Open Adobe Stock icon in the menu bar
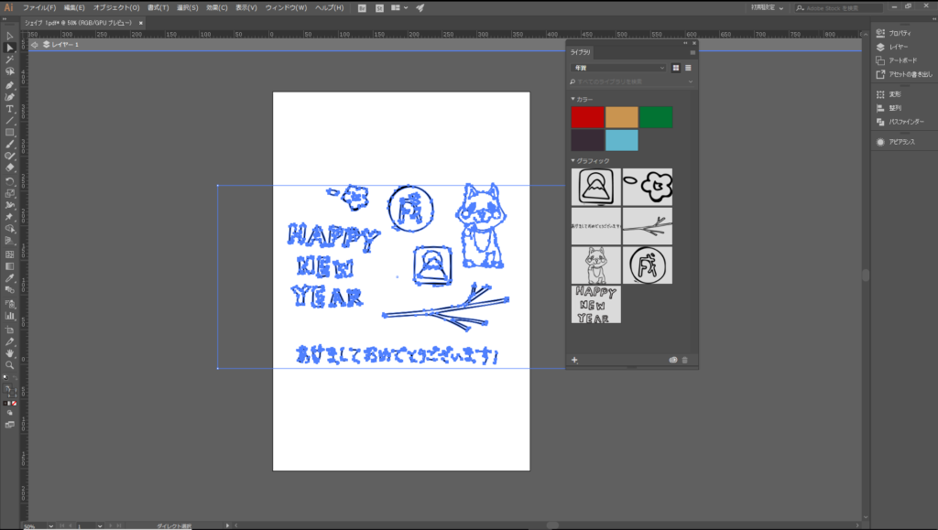The height and width of the screenshot is (530, 938). click(x=379, y=7)
